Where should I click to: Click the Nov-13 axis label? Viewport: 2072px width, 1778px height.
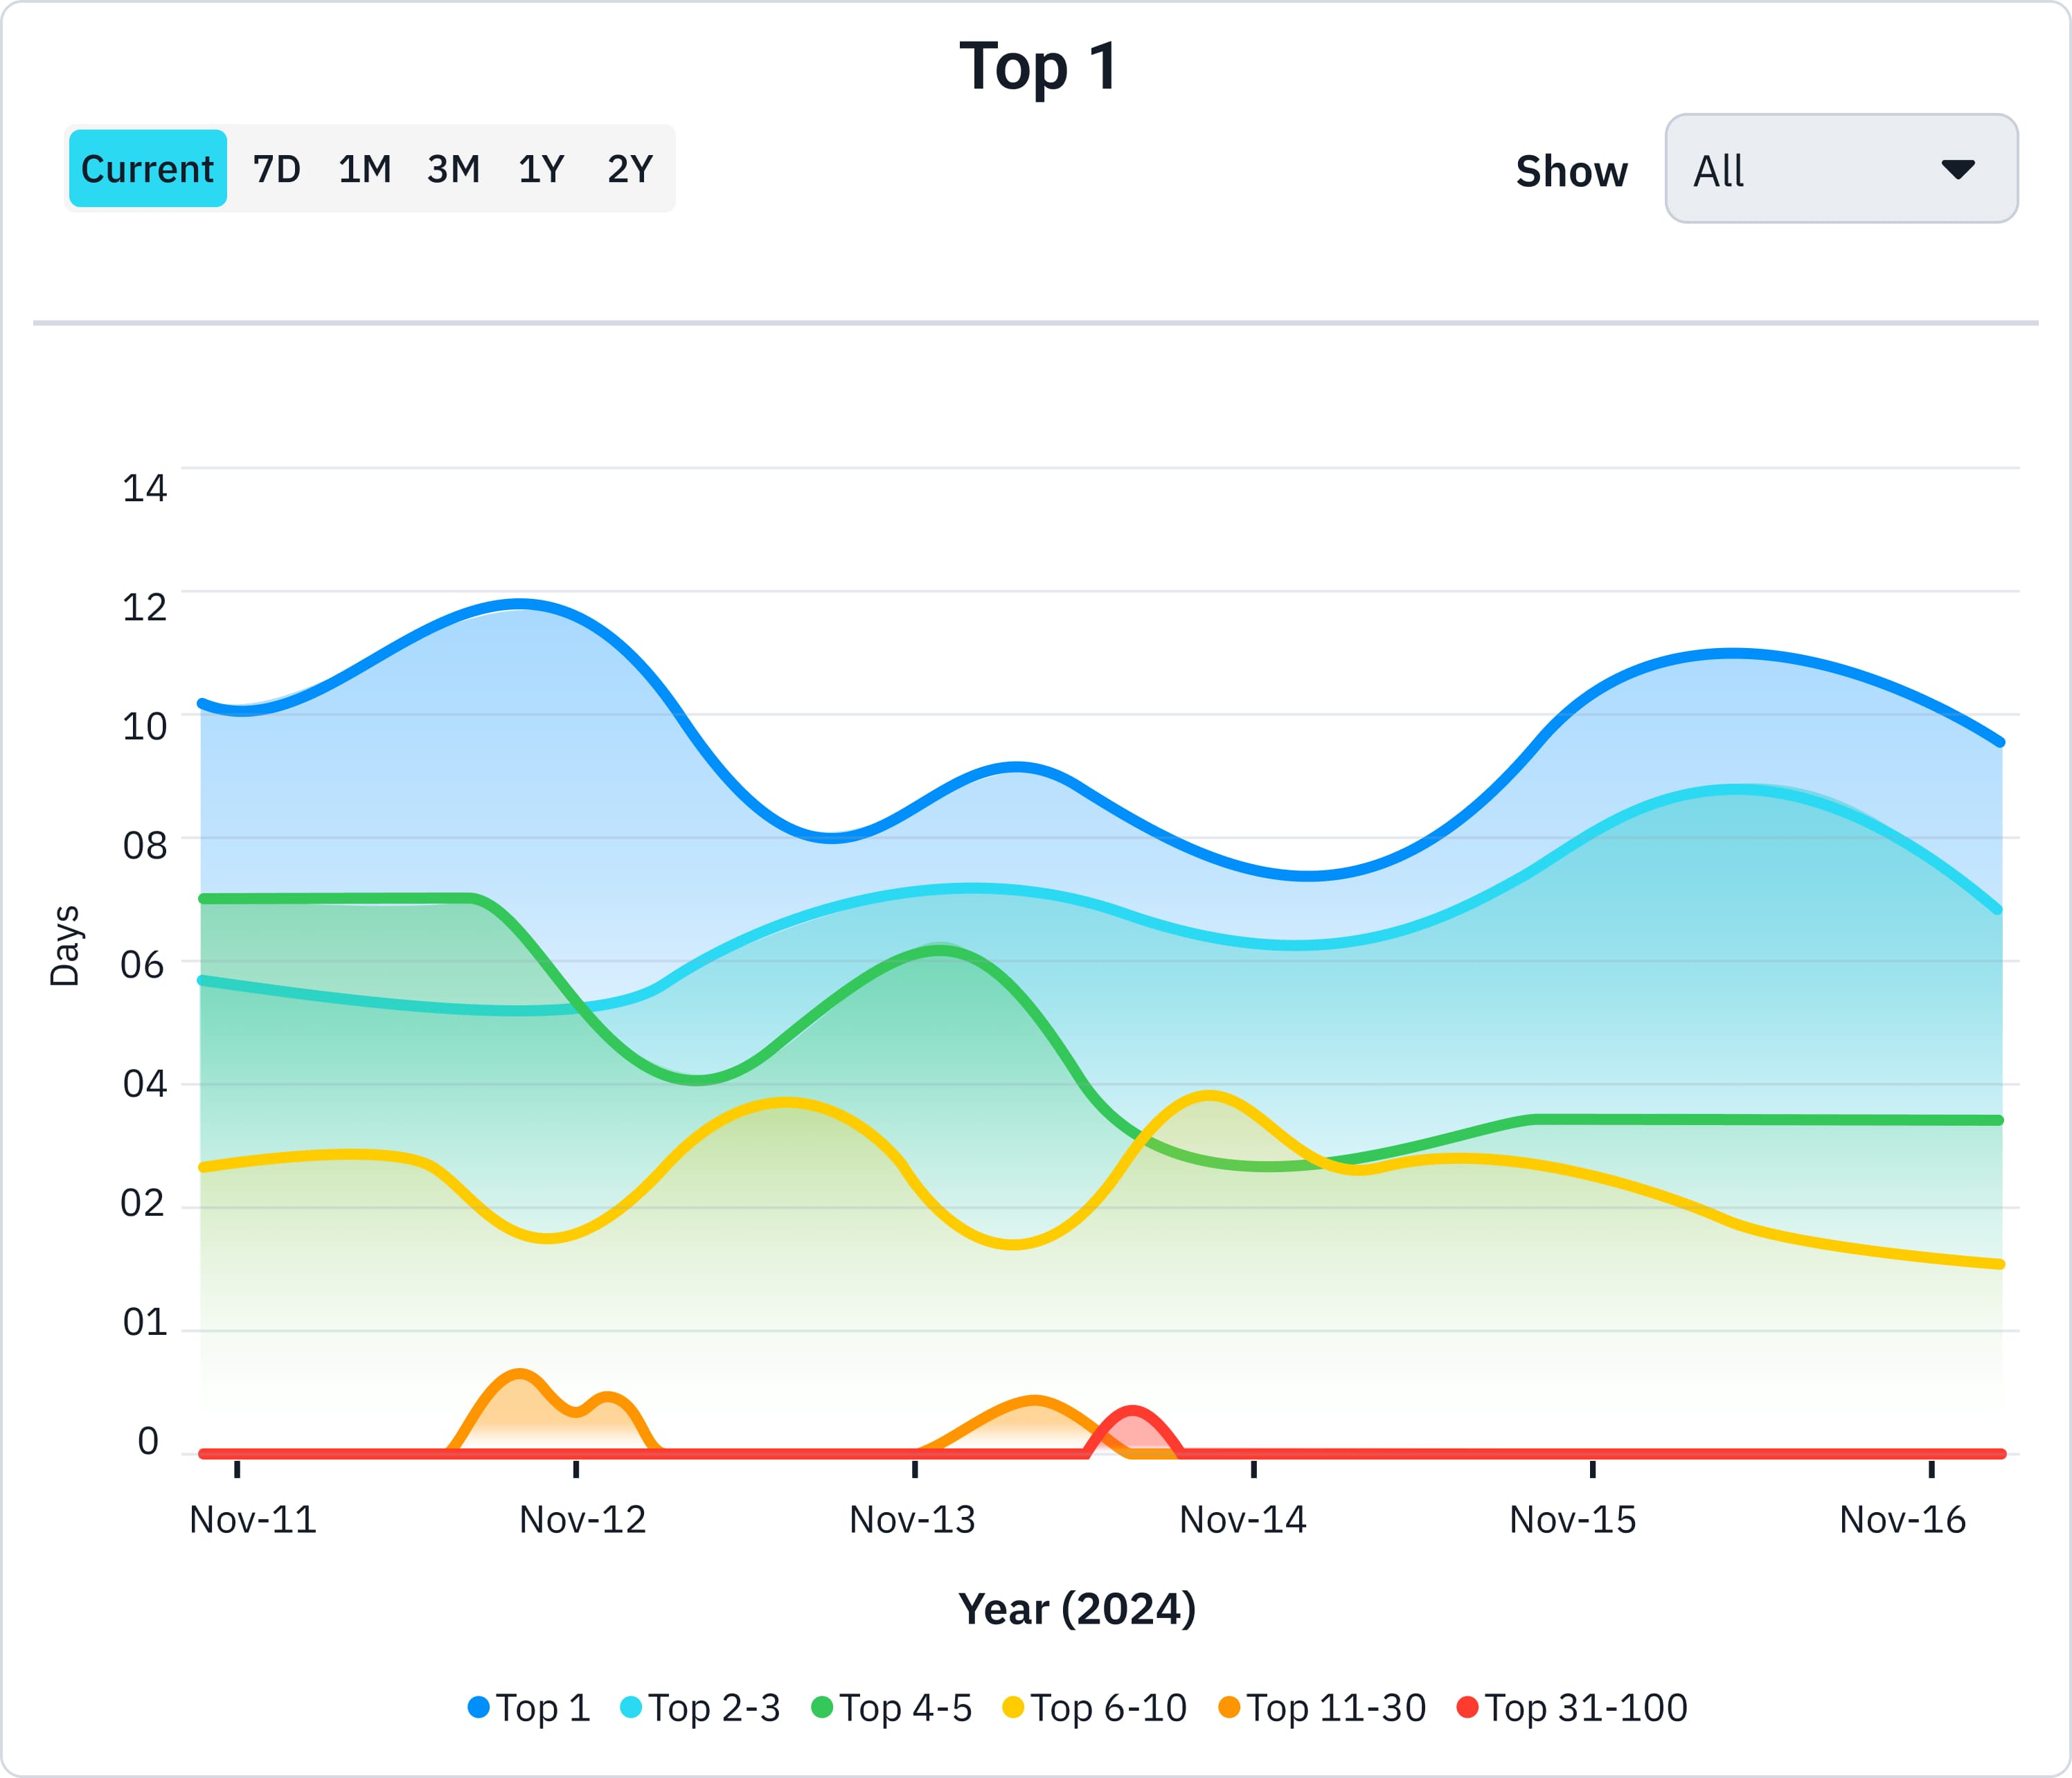(x=912, y=1520)
